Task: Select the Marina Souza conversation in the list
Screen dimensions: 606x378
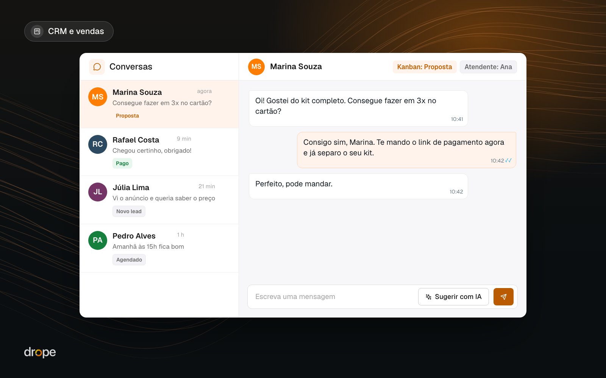Action: (159, 104)
